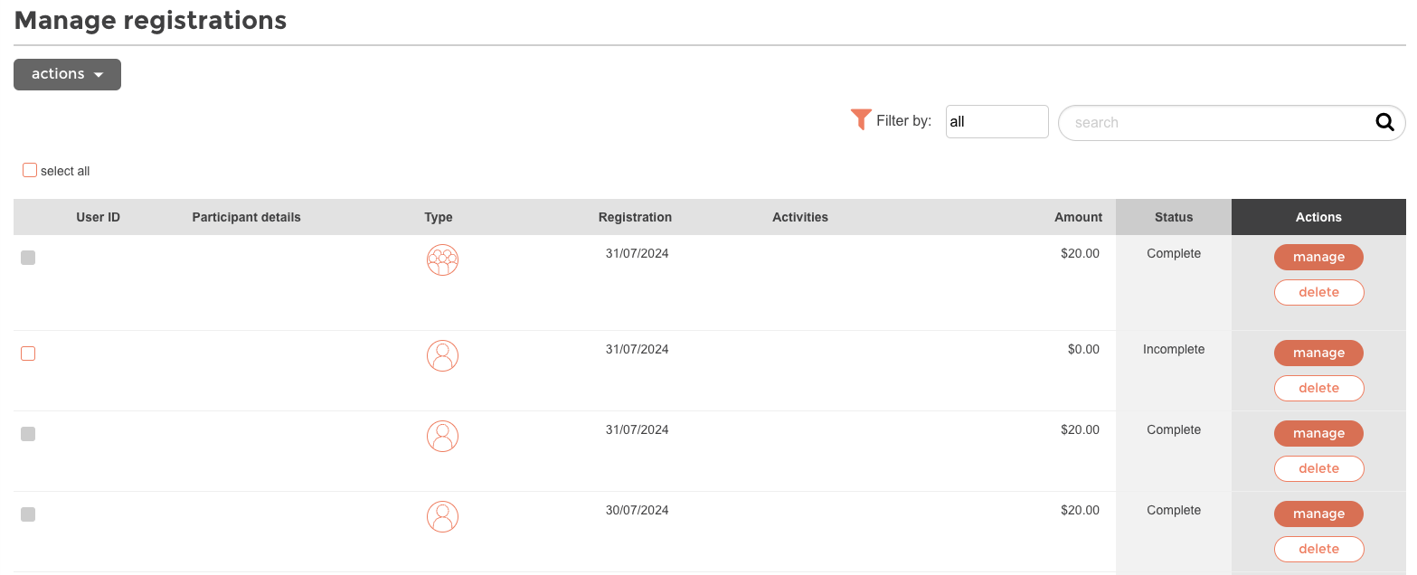
Task: Click the Complete status in the 30/07/2024 row
Action: click(1174, 510)
